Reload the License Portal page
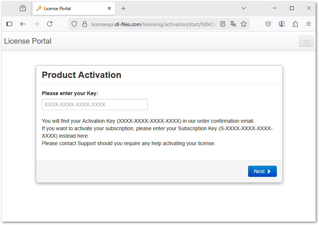The height and width of the screenshot is (225, 319). (49, 24)
